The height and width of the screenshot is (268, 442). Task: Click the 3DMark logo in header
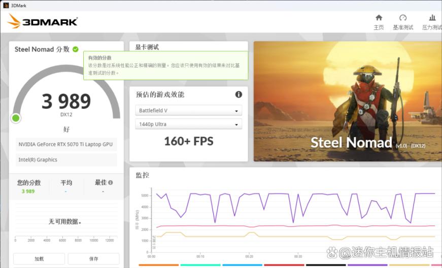click(42, 21)
